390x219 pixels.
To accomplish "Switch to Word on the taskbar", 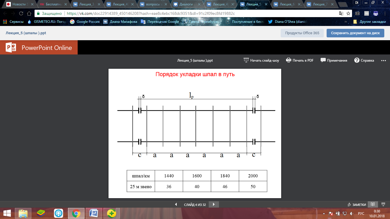I will coord(94,213).
